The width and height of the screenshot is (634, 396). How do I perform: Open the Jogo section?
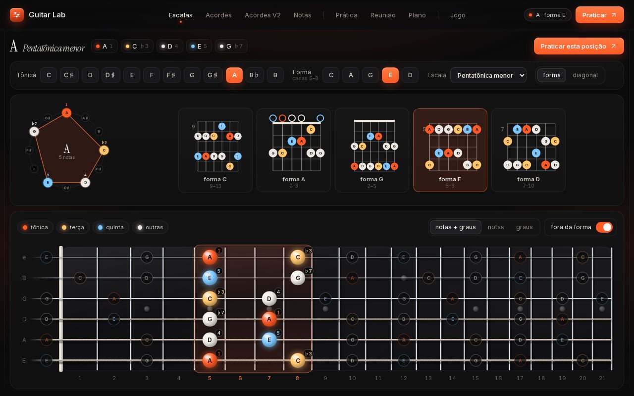(x=458, y=15)
